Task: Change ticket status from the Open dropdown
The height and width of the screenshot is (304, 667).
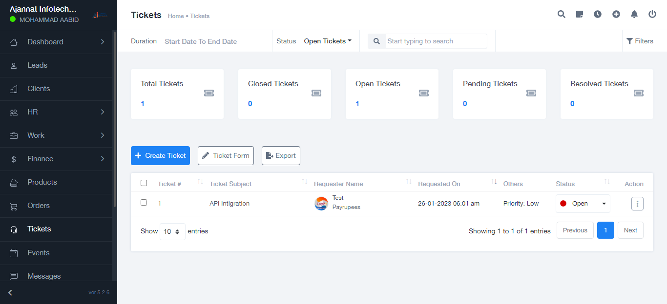Action: (583, 204)
